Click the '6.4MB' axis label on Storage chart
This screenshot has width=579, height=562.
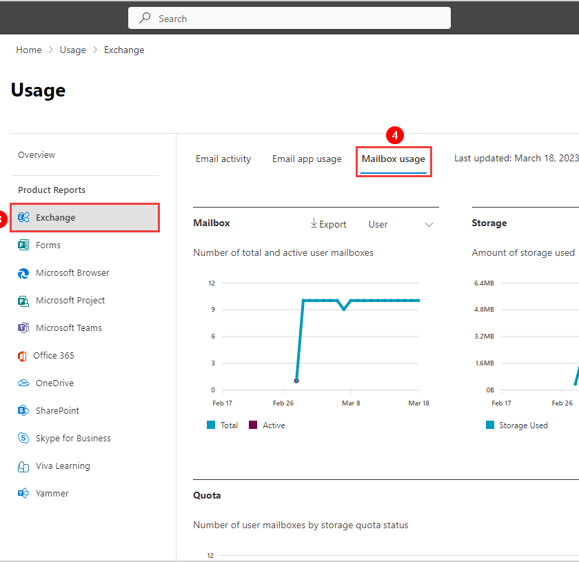(484, 283)
